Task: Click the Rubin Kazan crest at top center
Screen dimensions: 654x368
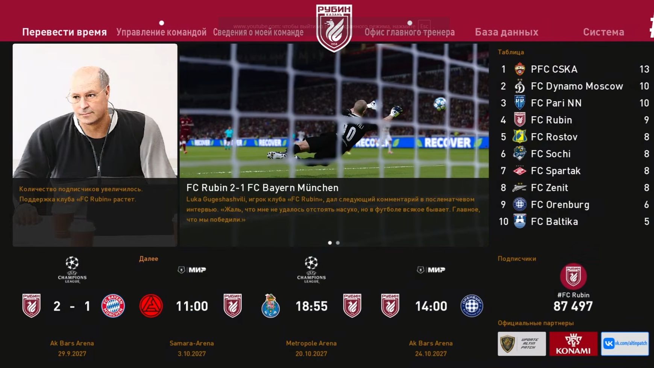Action: click(334, 28)
